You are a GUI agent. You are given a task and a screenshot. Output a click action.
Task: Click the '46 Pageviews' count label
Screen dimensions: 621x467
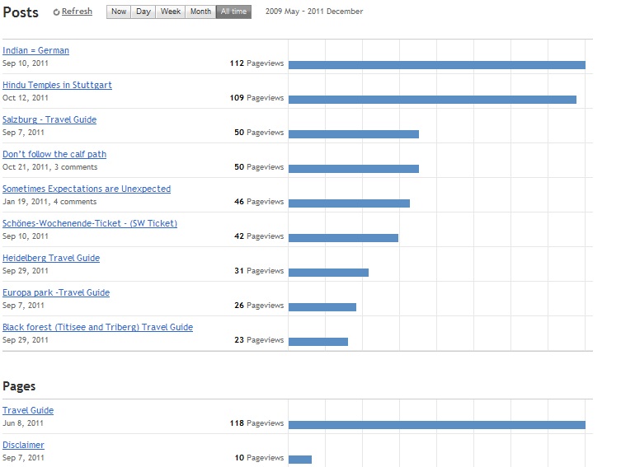pos(259,202)
